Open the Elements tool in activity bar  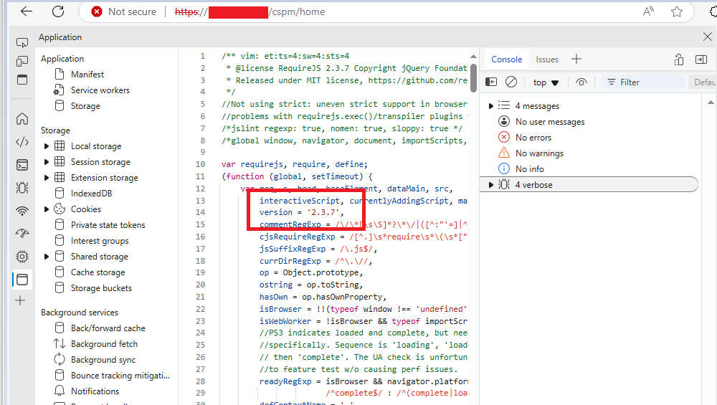click(x=22, y=142)
